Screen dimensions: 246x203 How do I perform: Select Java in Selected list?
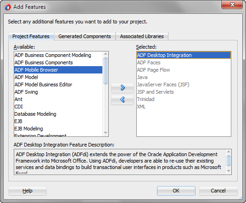click(184, 77)
